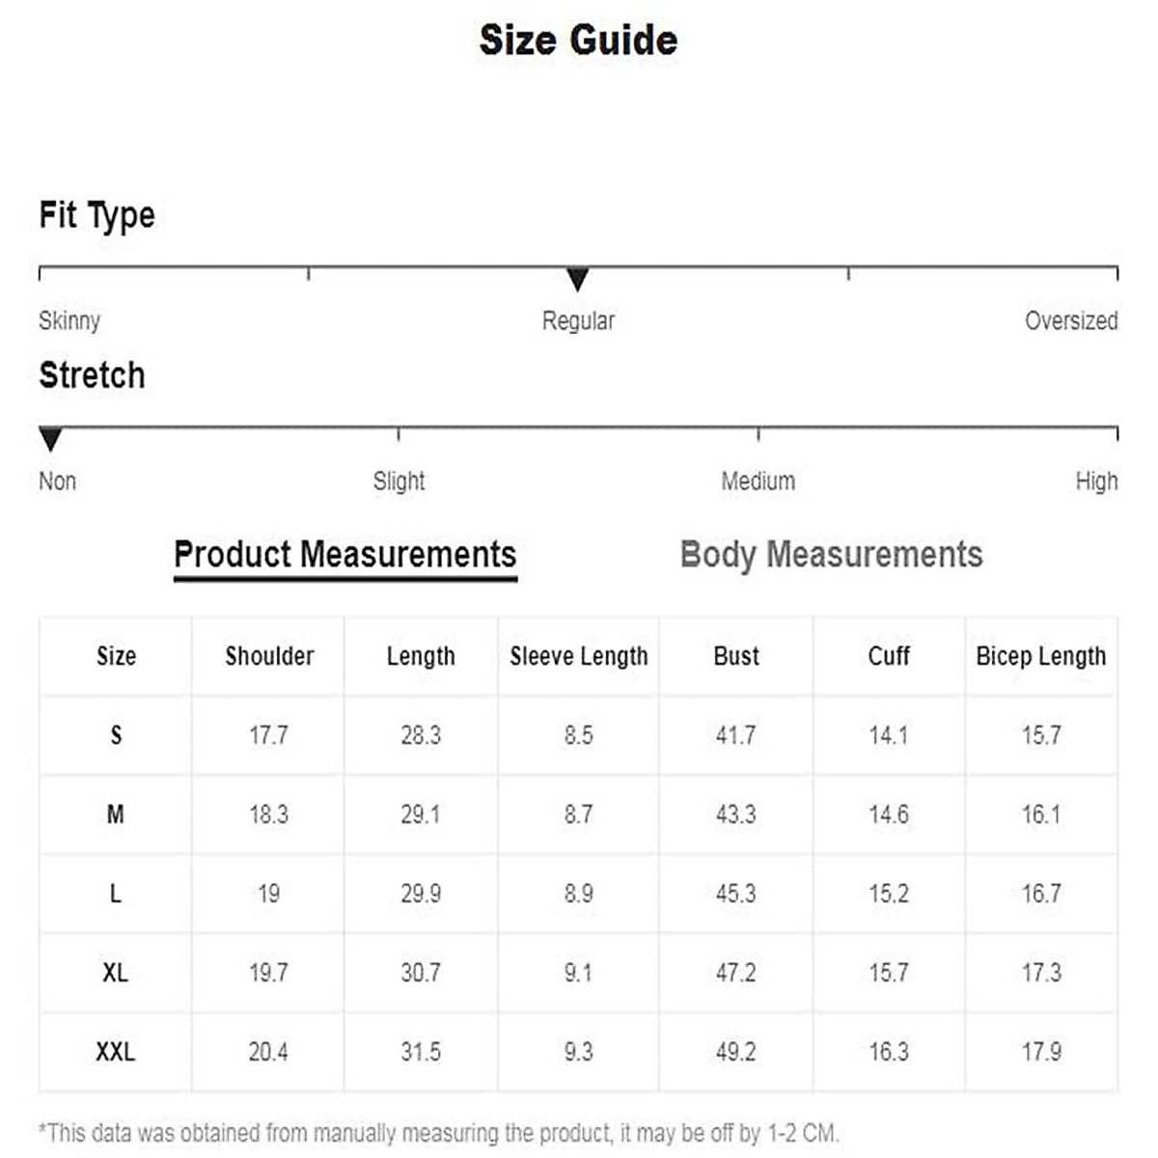Click the Bicep Length column header
1158x1158 pixels.
pos(1040,656)
